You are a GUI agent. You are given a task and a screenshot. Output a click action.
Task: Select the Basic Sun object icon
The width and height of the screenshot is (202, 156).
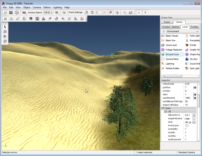(x=163, y=41)
